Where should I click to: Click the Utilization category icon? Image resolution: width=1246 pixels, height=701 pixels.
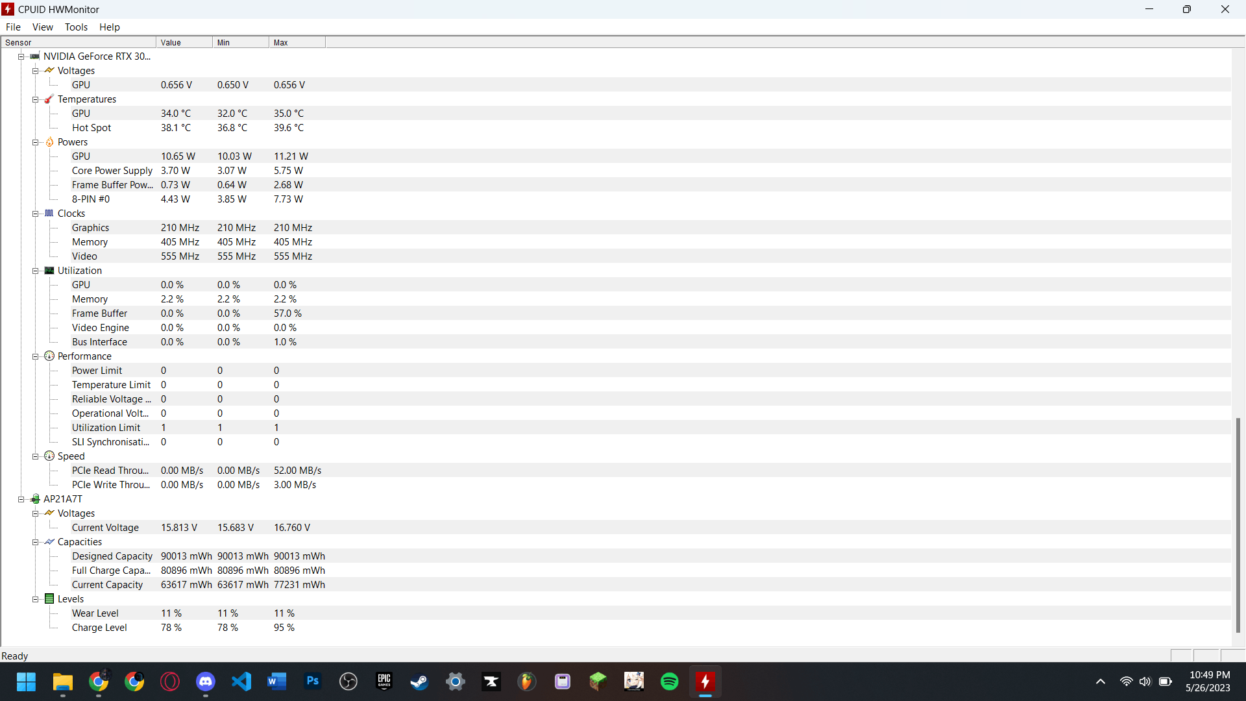49,271
